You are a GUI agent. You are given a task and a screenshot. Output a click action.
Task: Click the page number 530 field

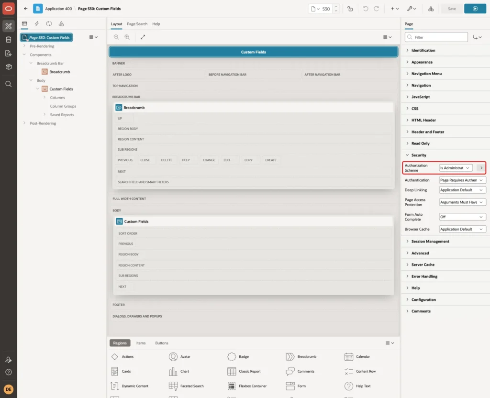click(326, 9)
